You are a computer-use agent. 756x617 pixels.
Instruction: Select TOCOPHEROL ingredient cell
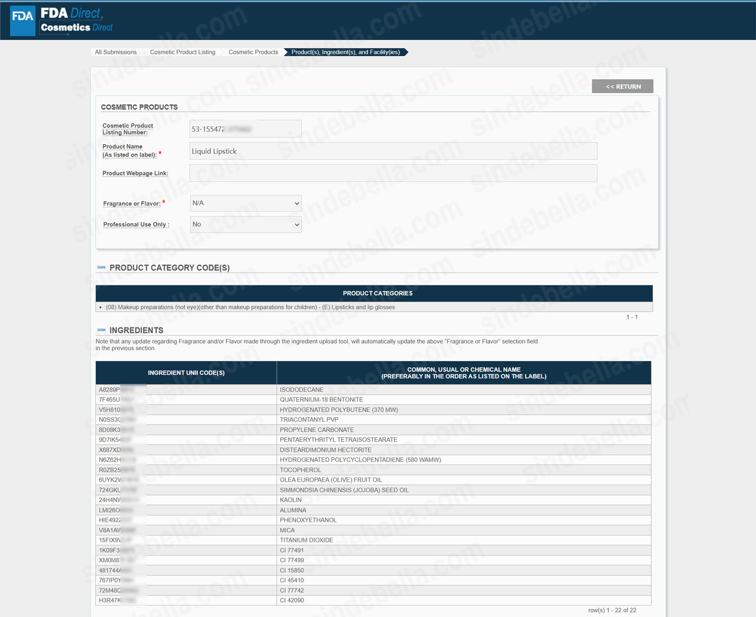coord(464,470)
